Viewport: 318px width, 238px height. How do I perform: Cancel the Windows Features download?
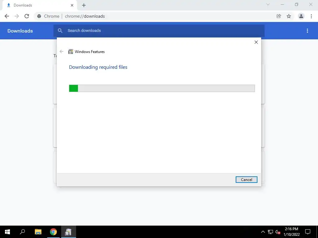[246, 179]
